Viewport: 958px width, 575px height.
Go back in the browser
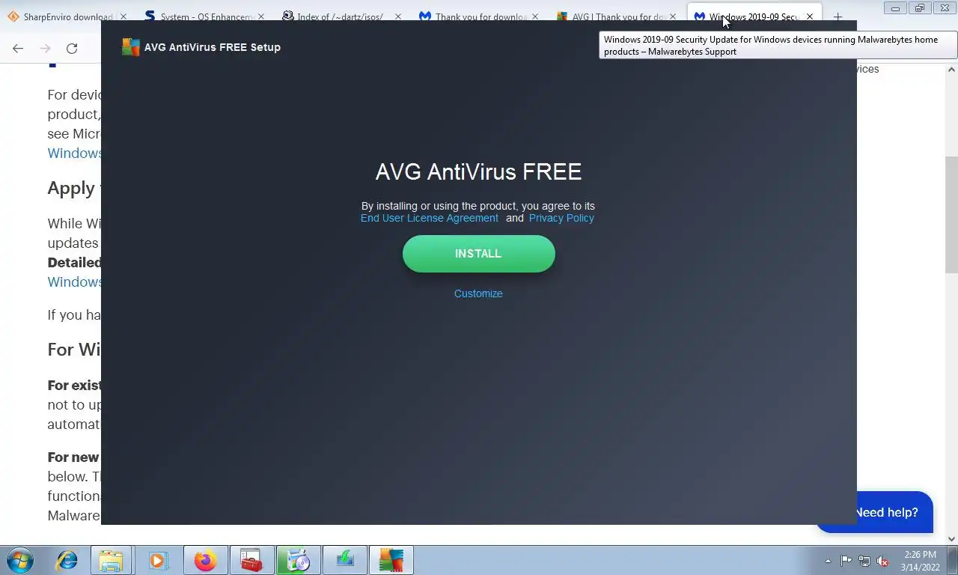[18, 48]
